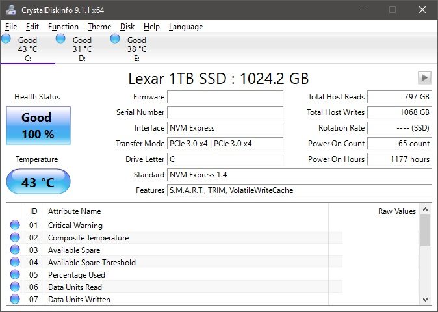
Task: Select the Available Spare Threshold attribute text
Action: [x=92, y=263]
